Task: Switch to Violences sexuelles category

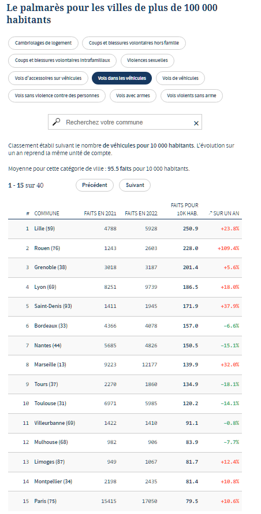Action: tap(147, 60)
